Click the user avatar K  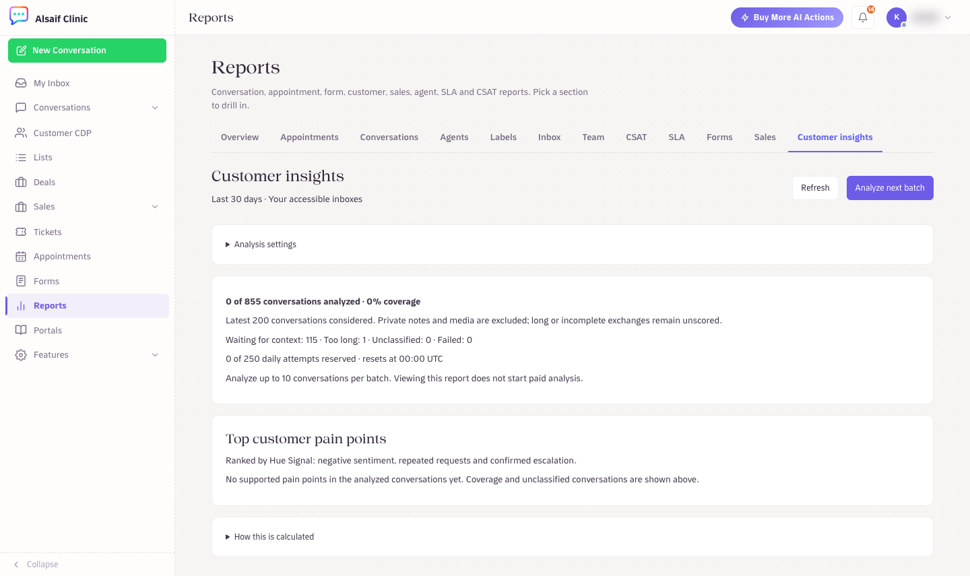point(897,18)
